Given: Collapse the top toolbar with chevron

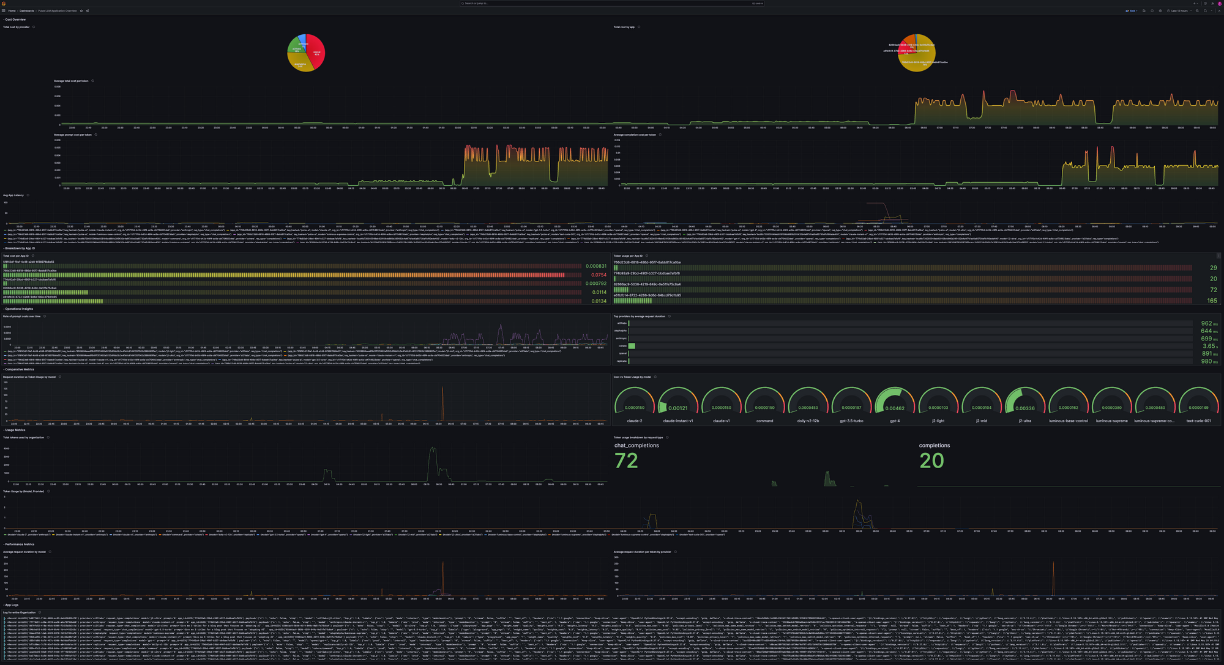Looking at the screenshot, I should (x=1219, y=11).
